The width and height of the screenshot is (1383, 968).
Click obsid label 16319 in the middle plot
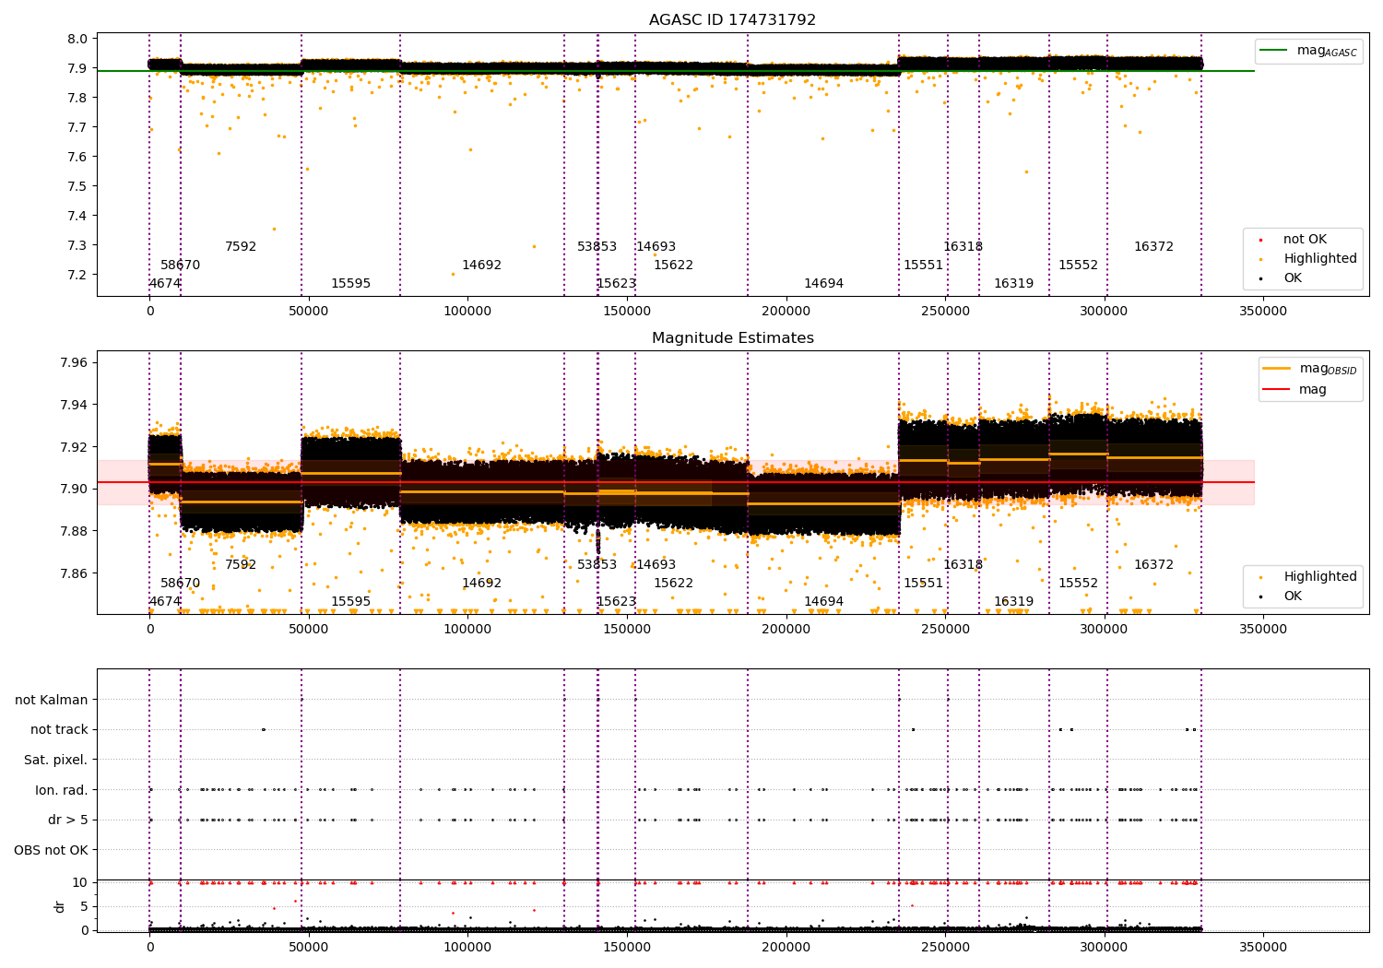click(x=1013, y=602)
